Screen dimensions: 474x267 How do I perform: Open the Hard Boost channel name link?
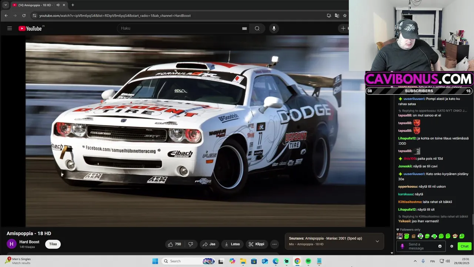[29, 242]
